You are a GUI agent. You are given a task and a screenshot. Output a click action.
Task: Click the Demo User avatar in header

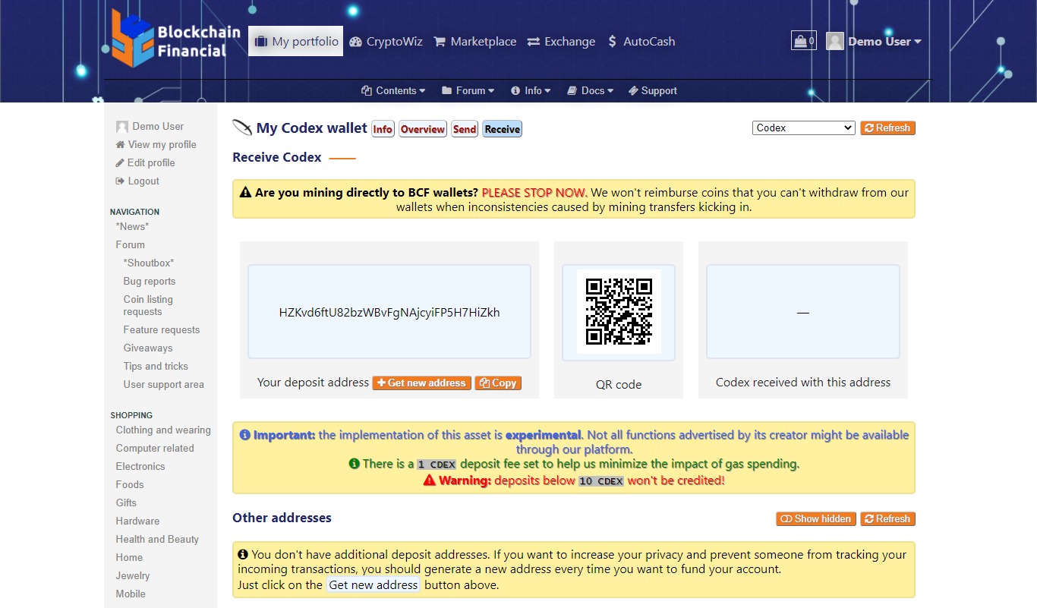point(835,42)
